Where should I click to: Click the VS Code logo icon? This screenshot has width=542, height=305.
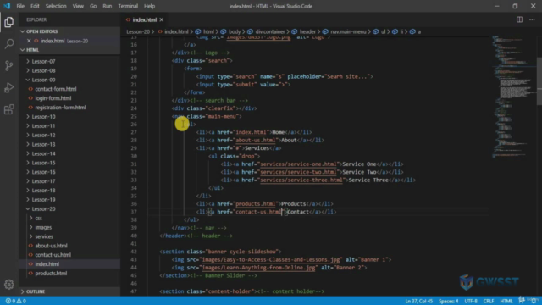click(7, 6)
